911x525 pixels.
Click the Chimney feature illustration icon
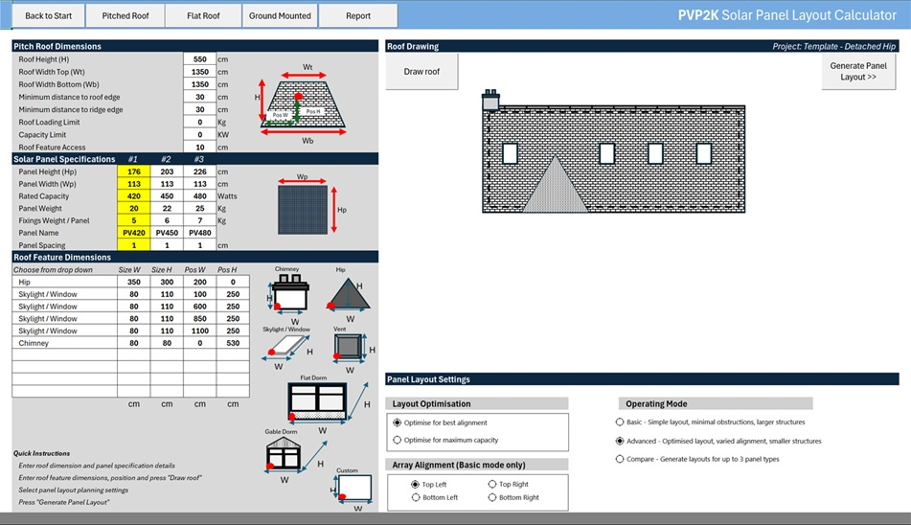point(290,293)
